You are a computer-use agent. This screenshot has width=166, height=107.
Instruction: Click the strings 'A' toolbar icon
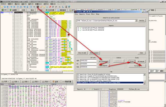[x=60, y=7]
